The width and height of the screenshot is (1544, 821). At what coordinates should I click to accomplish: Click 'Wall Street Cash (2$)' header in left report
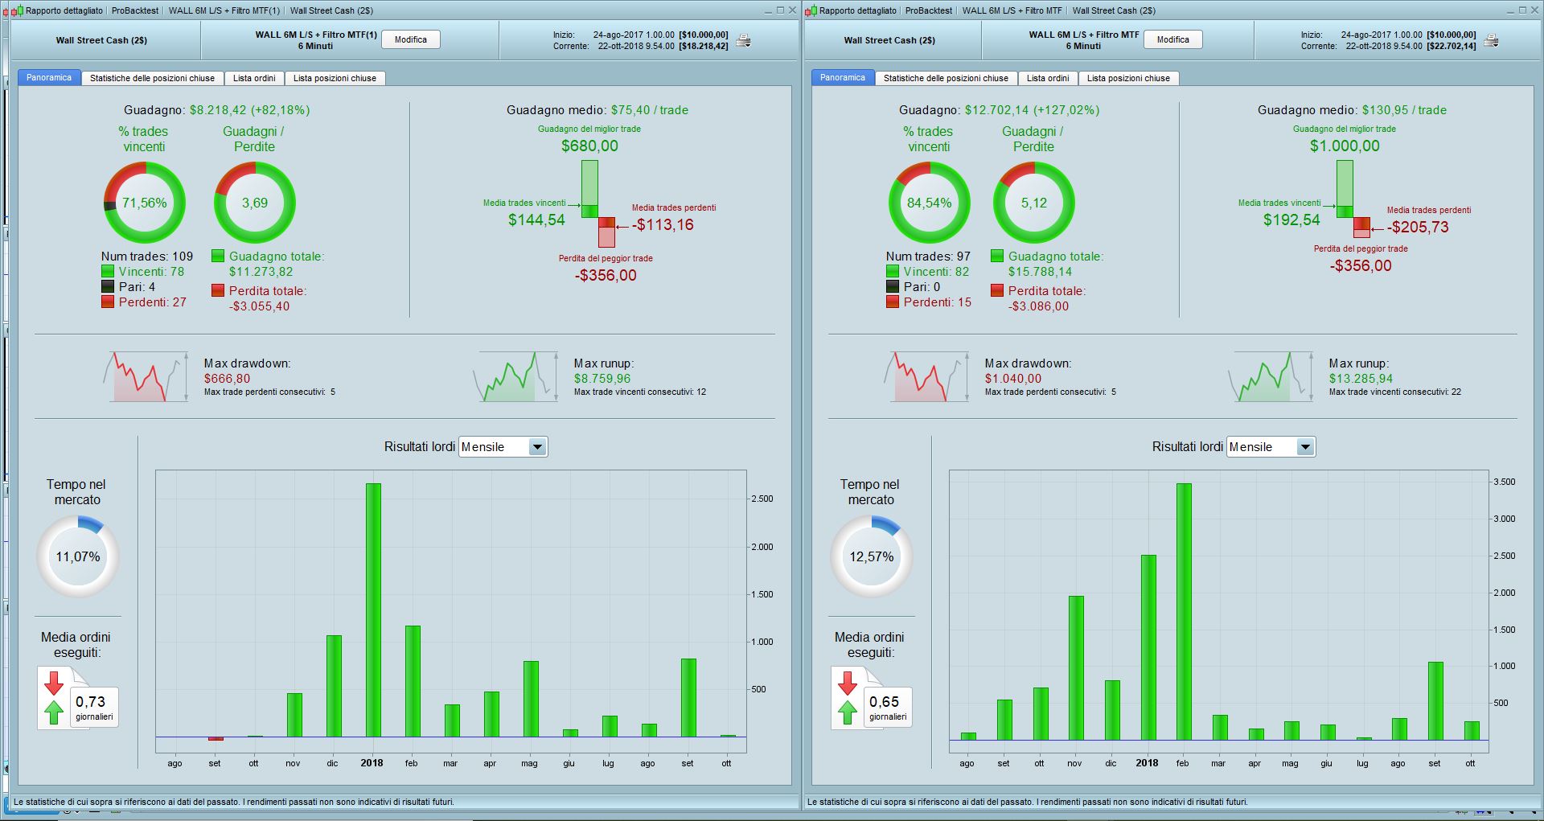(x=101, y=40)
